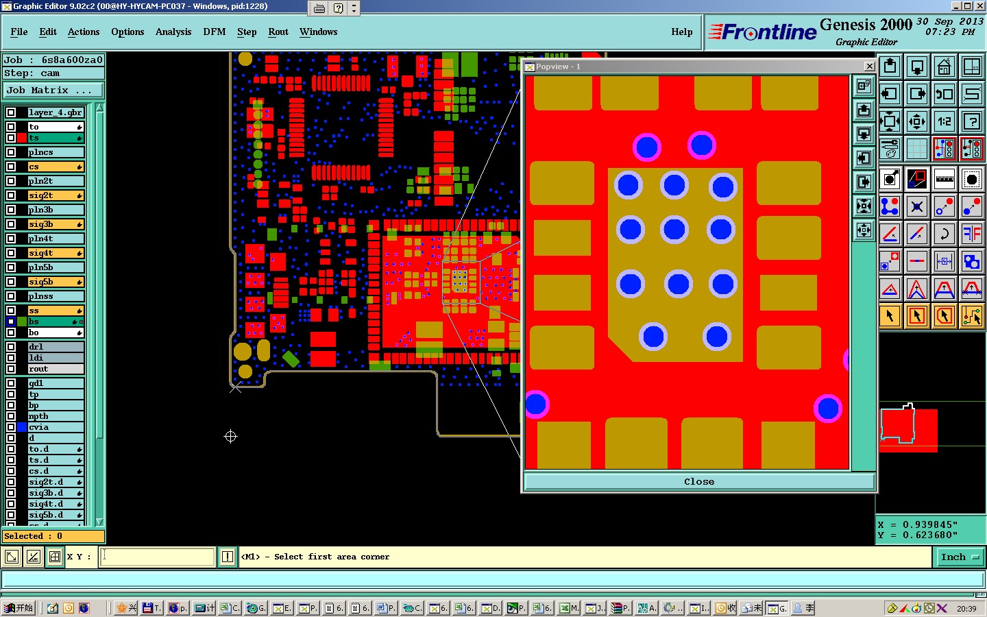Click the clock in the system tray
The width and height of the screenshot is (987, 617).
[966, 608]
